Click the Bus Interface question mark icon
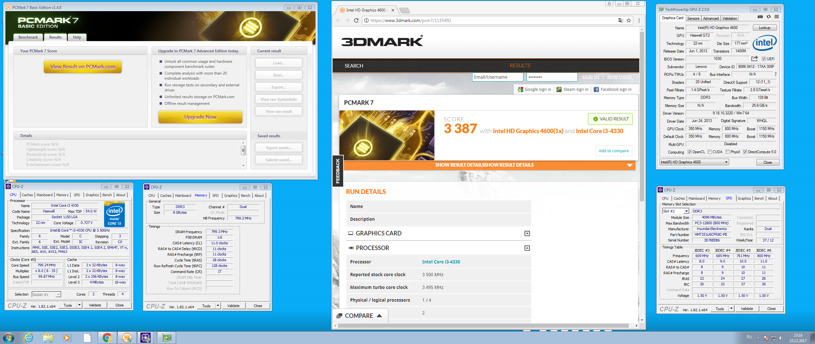 (x=775, y=74)
